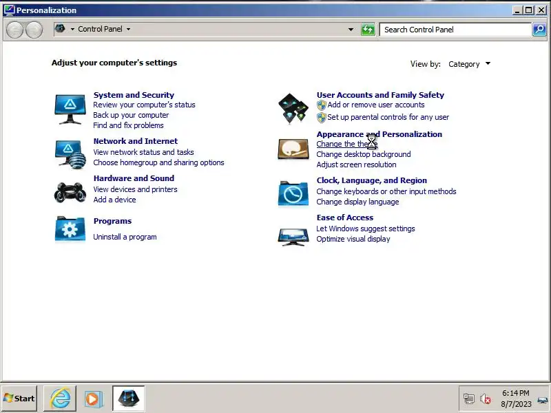Expand the arrow after Control Panel breadcrumb
The width and height of the screenshot is (551, 413).
[128, 29]
